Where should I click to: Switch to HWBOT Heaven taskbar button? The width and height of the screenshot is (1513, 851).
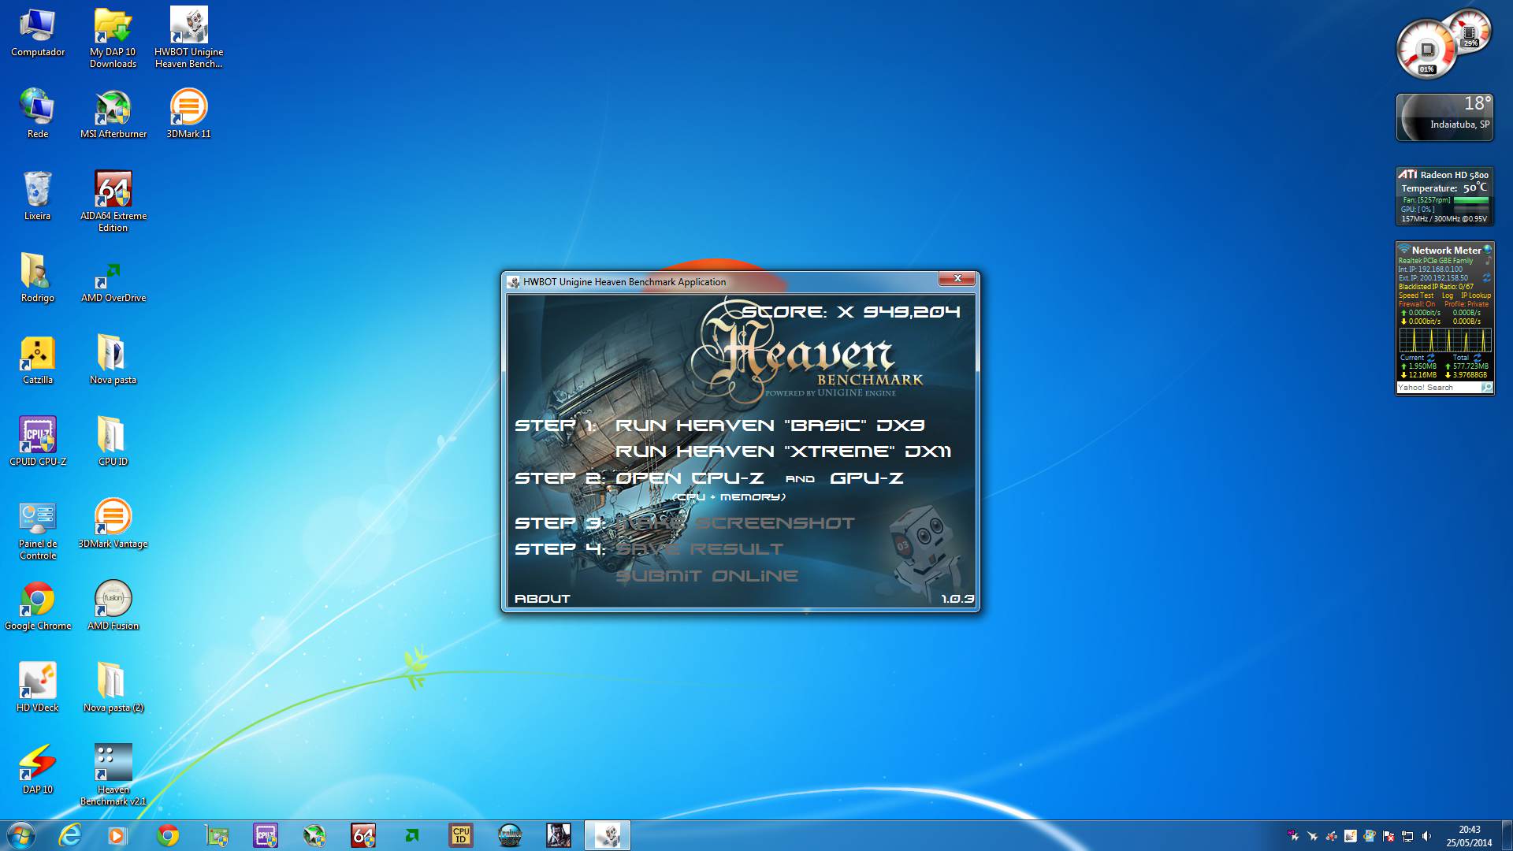tap(608, 835)
